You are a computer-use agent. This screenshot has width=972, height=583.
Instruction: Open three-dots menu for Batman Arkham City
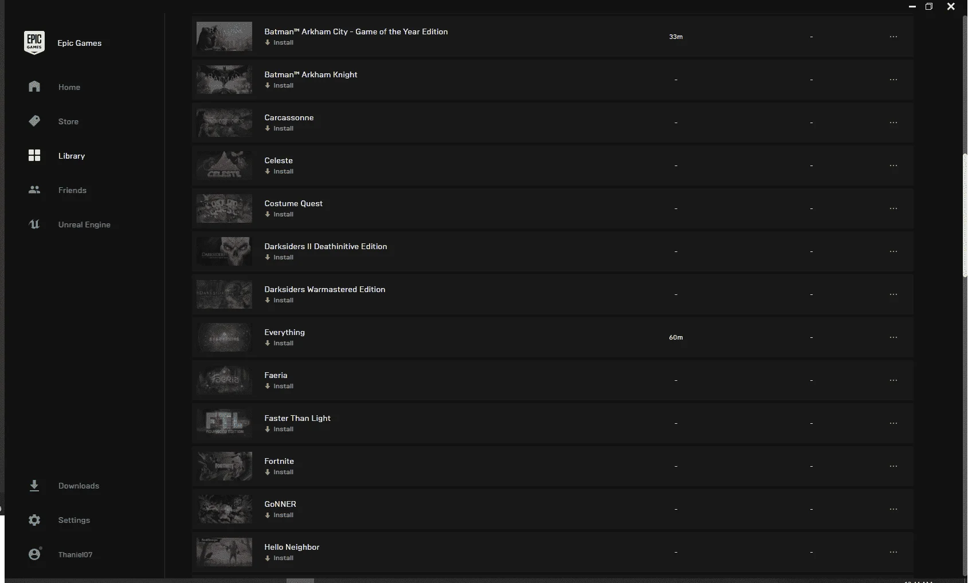tap(893, 37)
